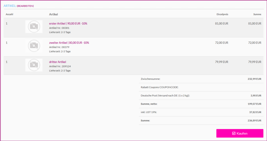Click the Einzelpreis 72,00 EUR value
267x141 pixels.
pyautogui.click(x=222, y=43)
